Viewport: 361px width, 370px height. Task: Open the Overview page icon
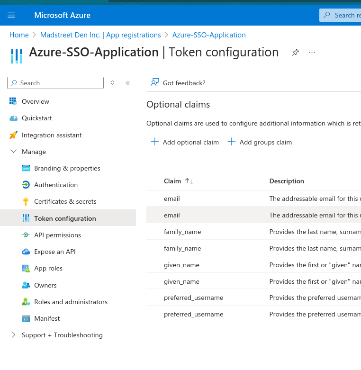[x=13, y=101]
